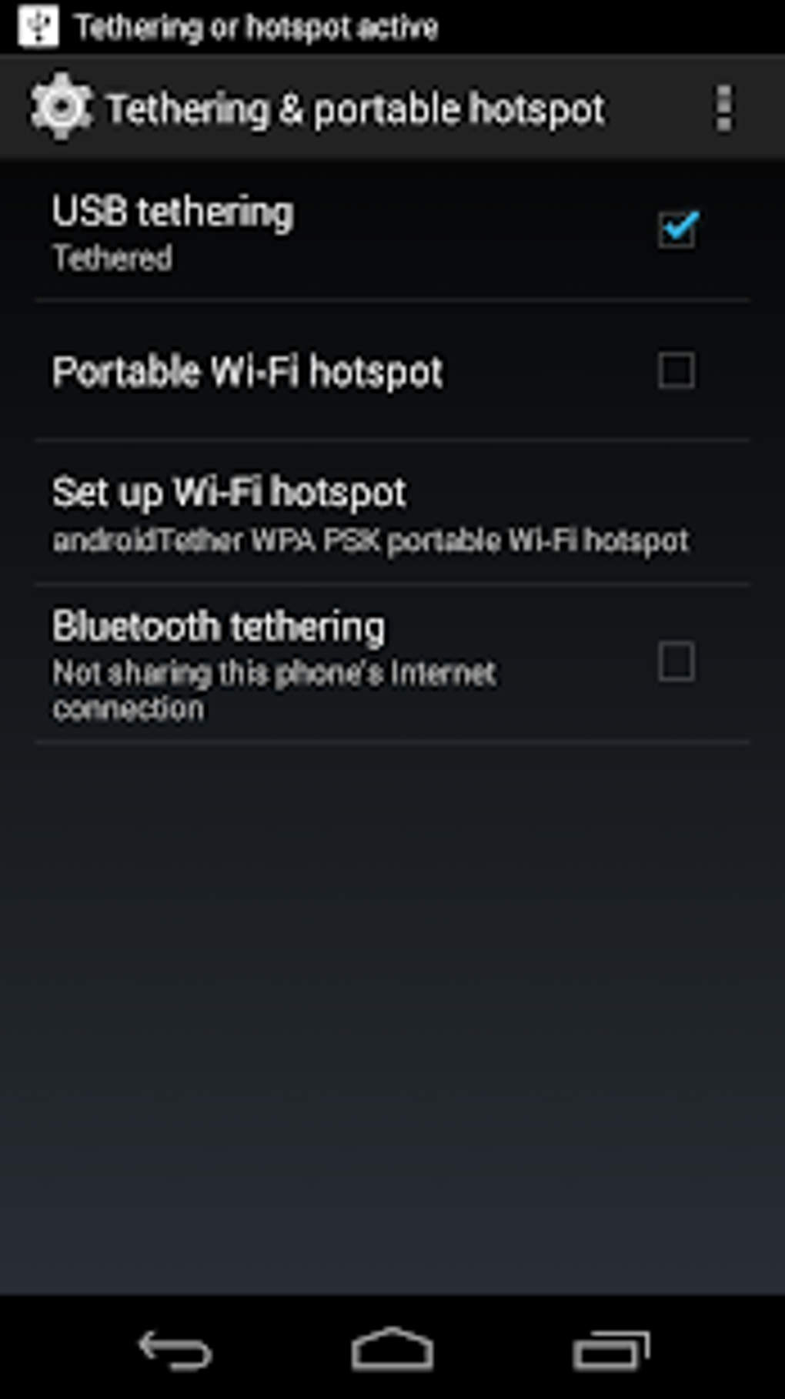The width and height of the screenshot is (785, 1399).
Task: Open Set up Wi-Fi hotspot
Action: tap(392, 512)
